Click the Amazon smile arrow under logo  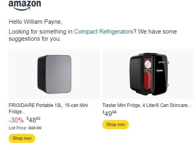pos(22,9)
